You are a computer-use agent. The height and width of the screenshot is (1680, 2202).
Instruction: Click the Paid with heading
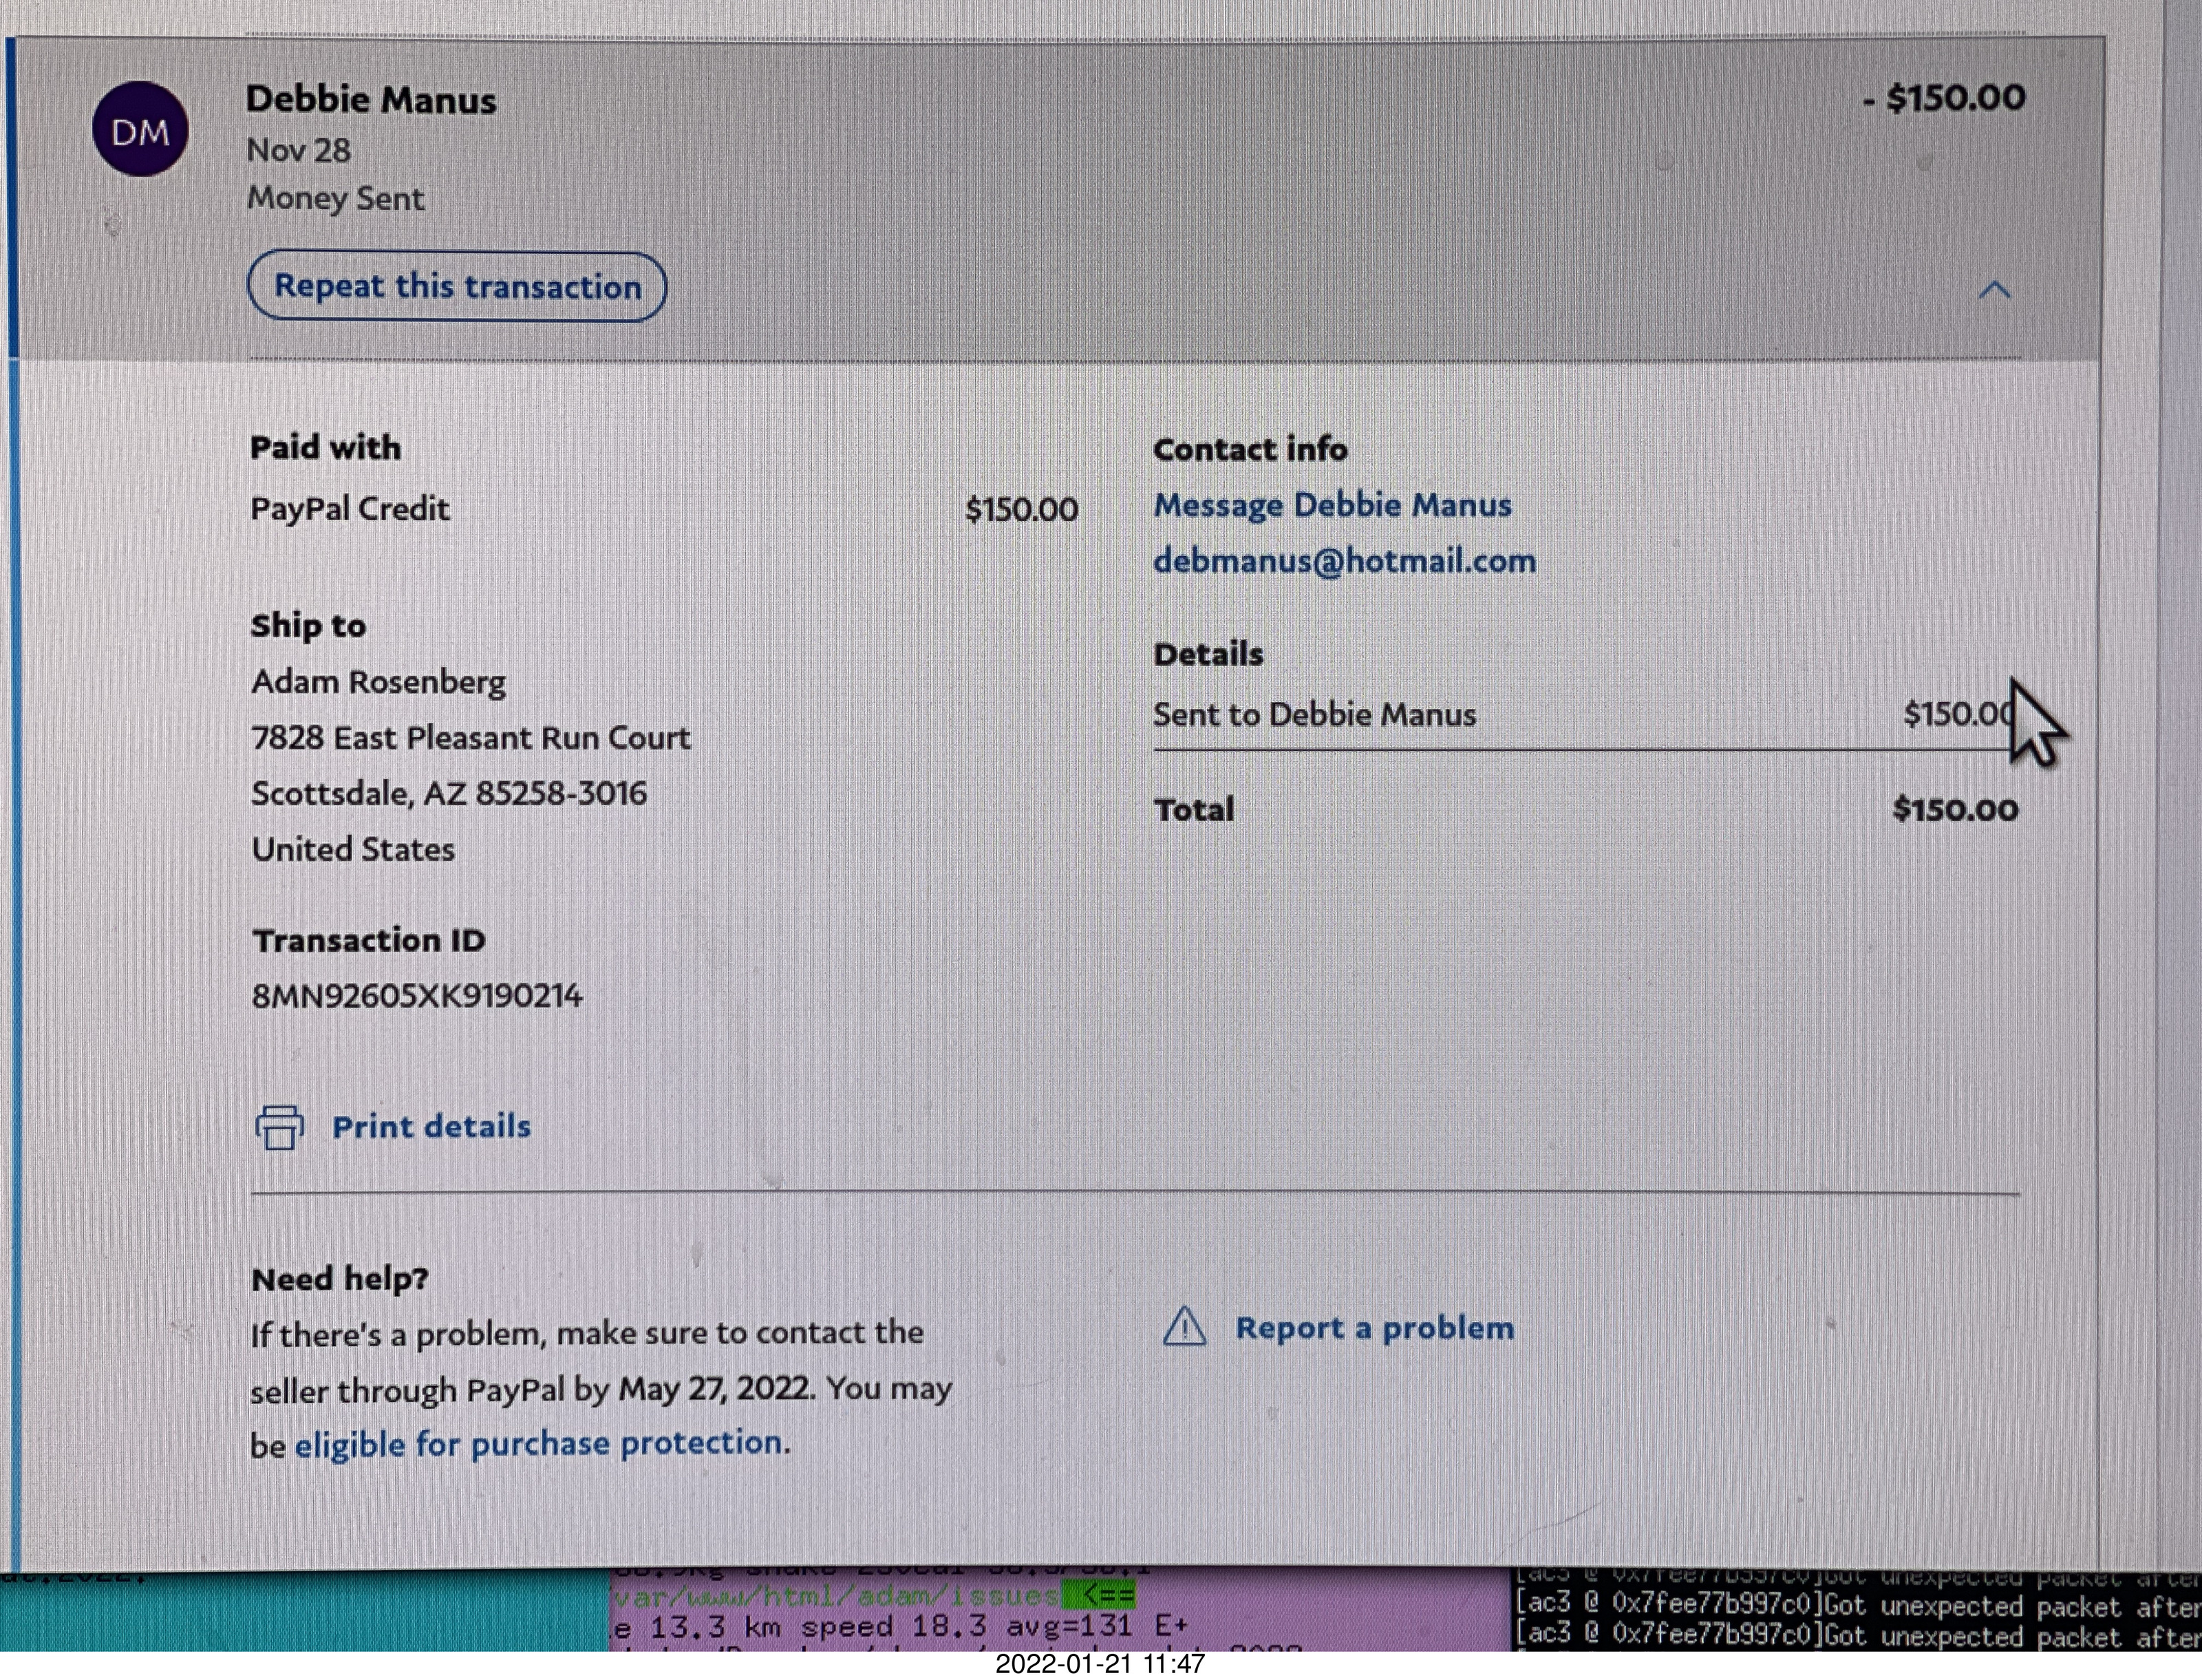(325, 447)
